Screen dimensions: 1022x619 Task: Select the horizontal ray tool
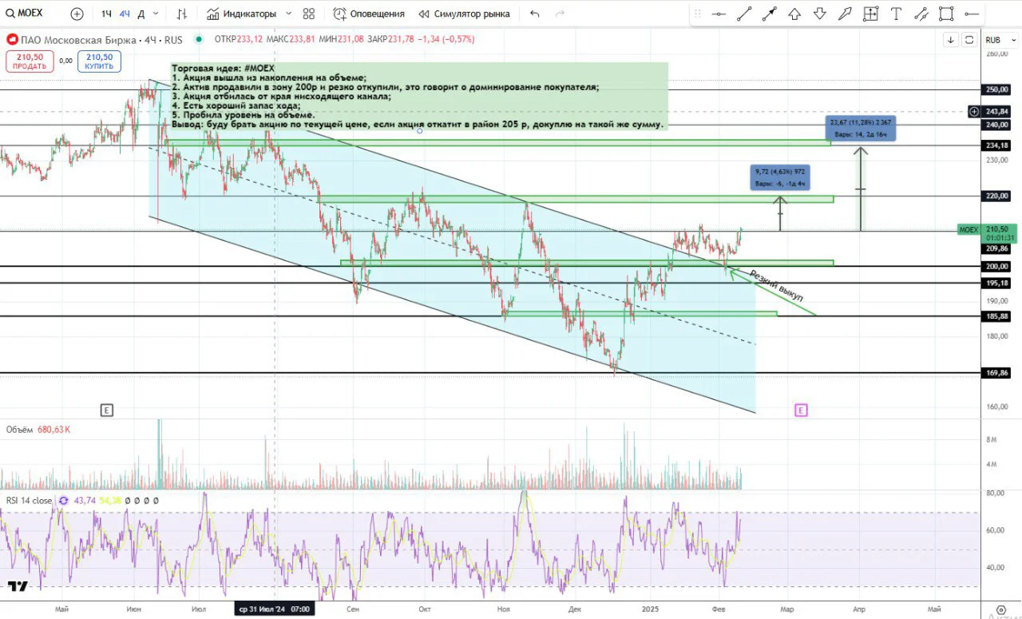click(972, 14)
